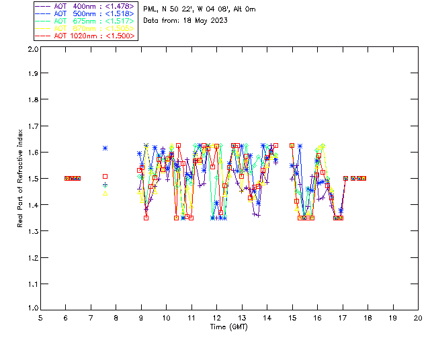
Task: Click the y-axis tick label 1.4
Action: click(33, 205)
